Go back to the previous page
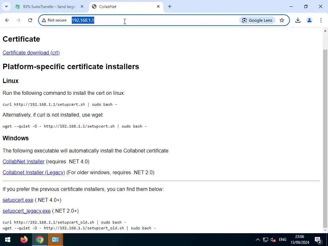The image size is (328, 246). tap(7, 20)
